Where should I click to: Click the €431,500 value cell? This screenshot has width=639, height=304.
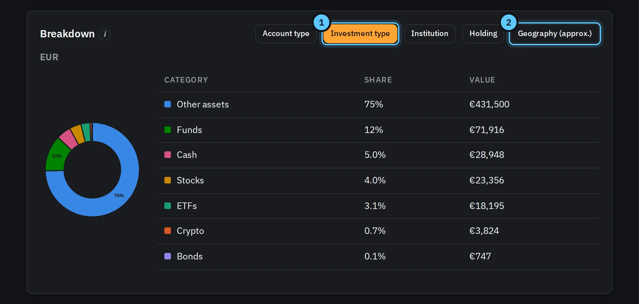tap(489, 104)
